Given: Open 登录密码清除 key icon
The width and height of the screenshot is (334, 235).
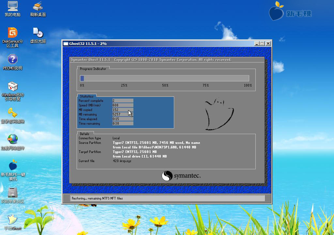Looking at the screenshot, I should [13, 116].
